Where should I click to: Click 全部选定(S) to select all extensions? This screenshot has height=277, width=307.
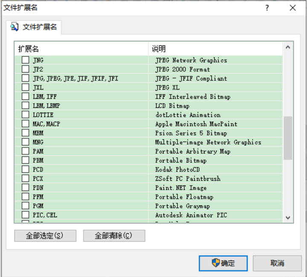[x=45, y=236]
